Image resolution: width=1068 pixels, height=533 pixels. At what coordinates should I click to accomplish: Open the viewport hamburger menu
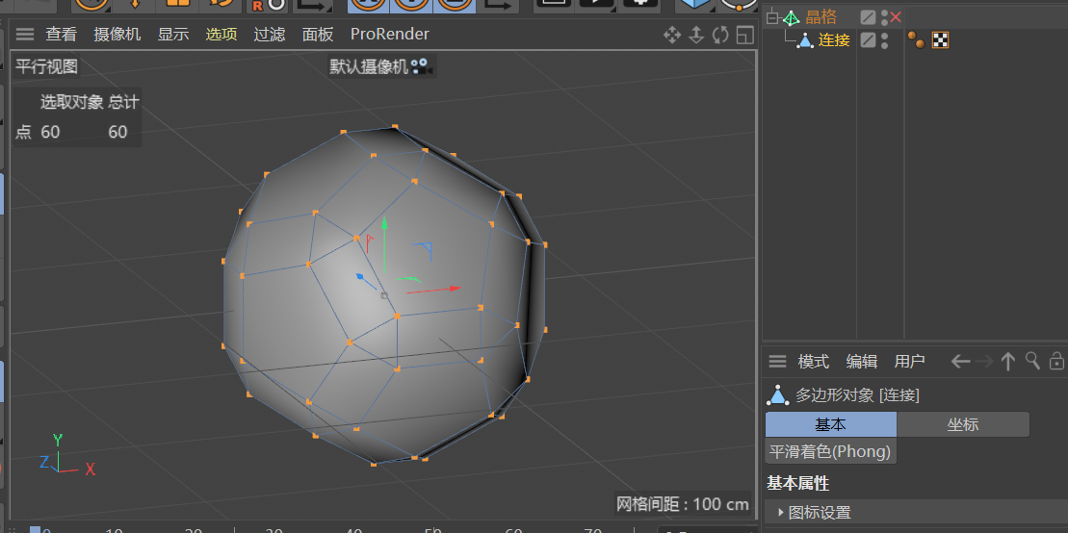point(24,34)
